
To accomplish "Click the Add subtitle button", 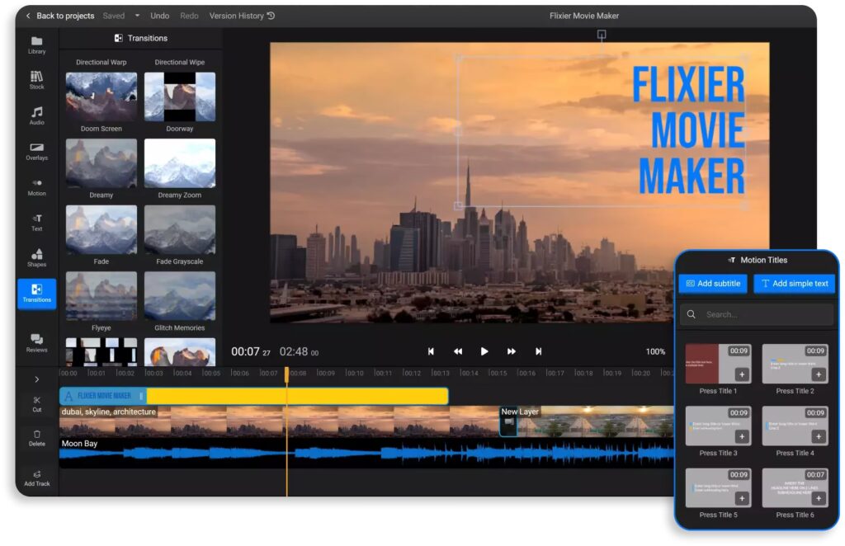I will click(713, 284).
